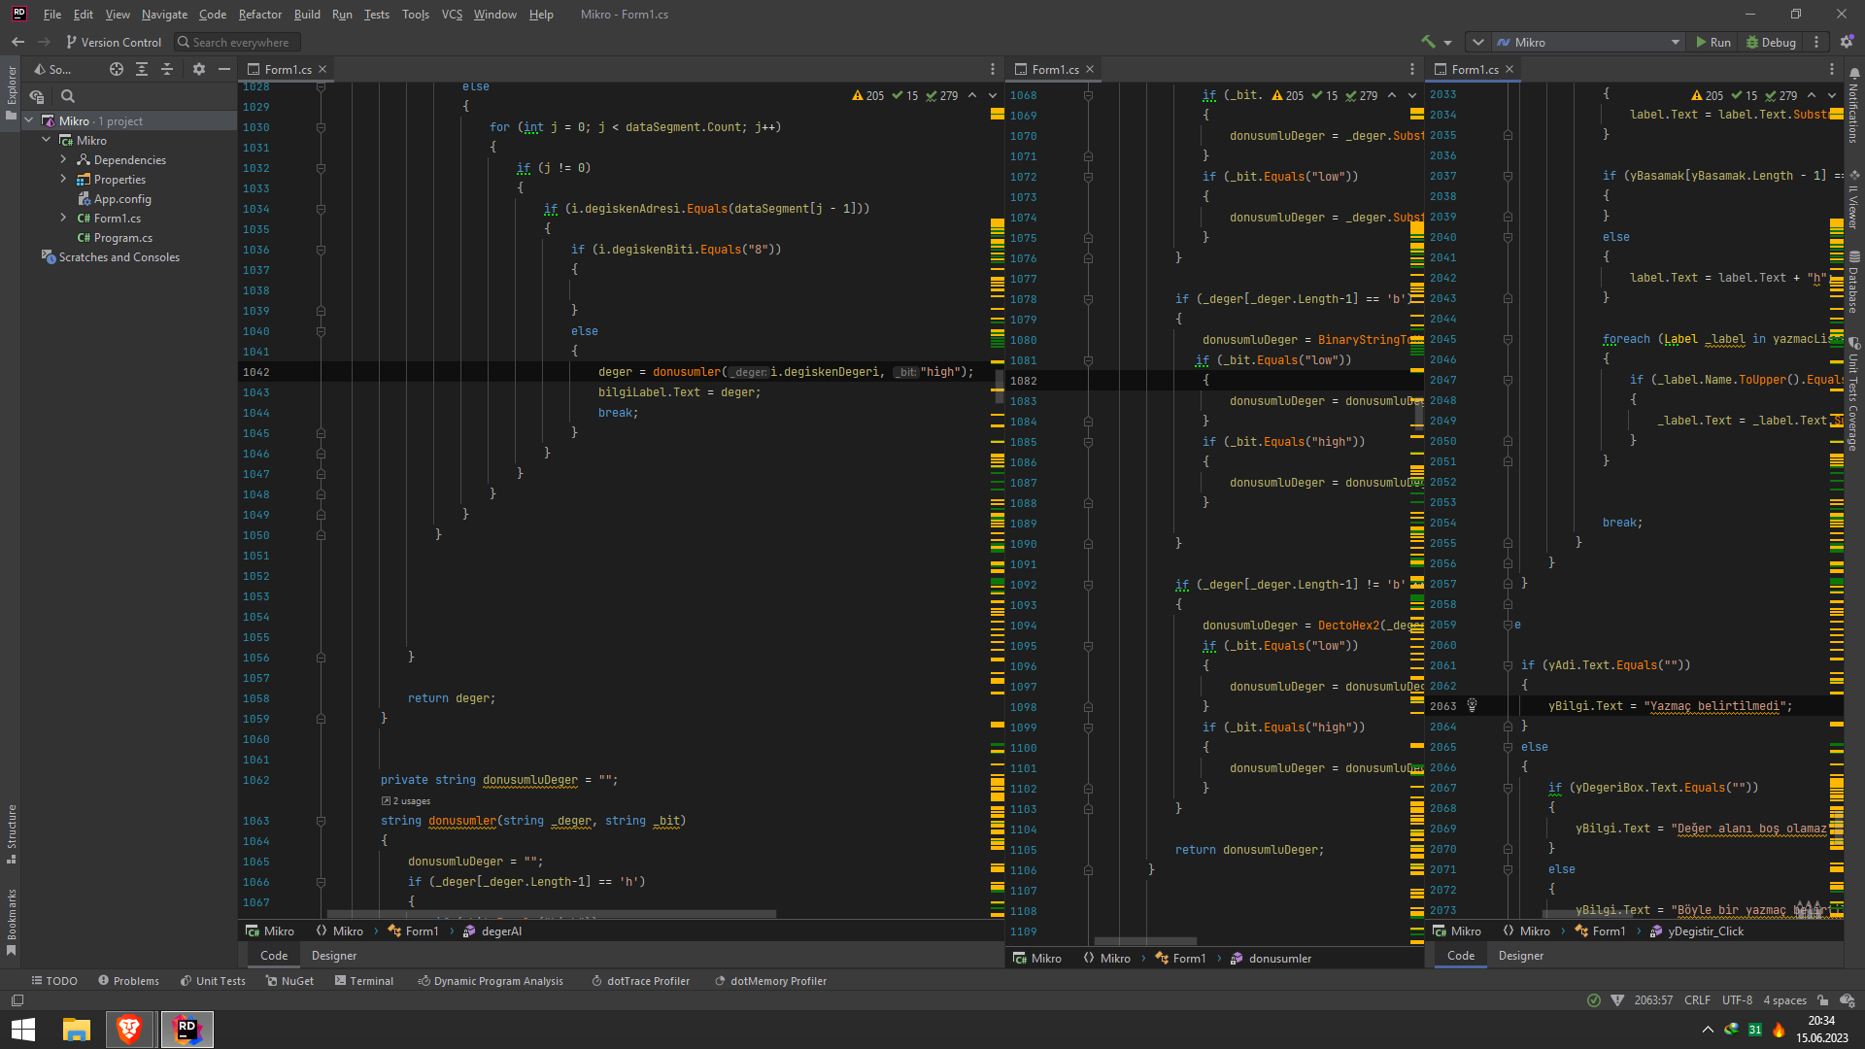
Task: Toggle fold marker at line 2061
Action: click(1508, 665)
